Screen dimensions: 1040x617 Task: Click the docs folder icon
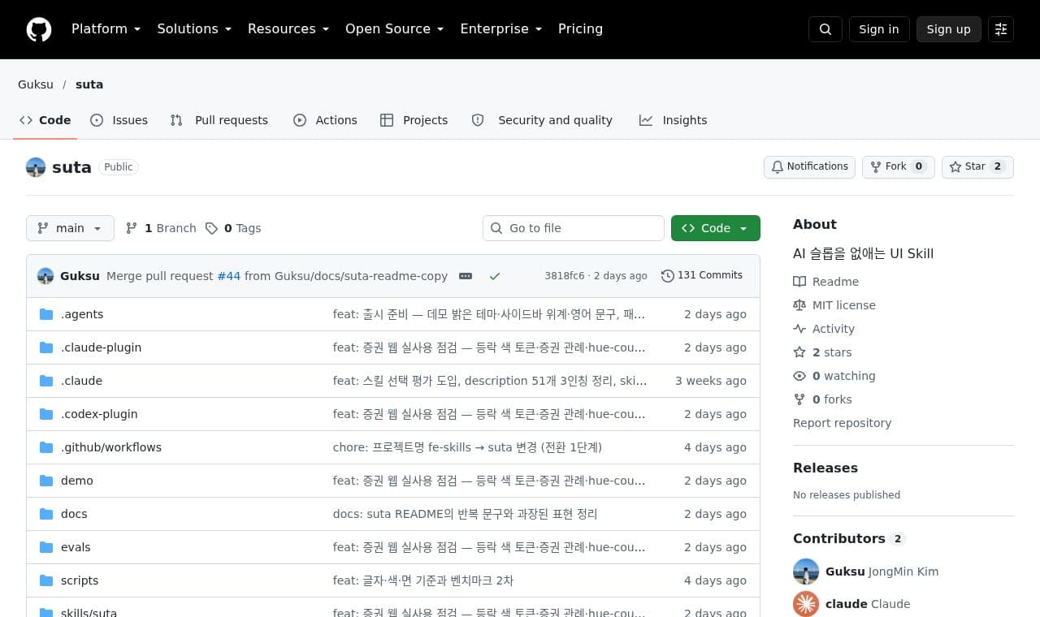pos(46,514)
